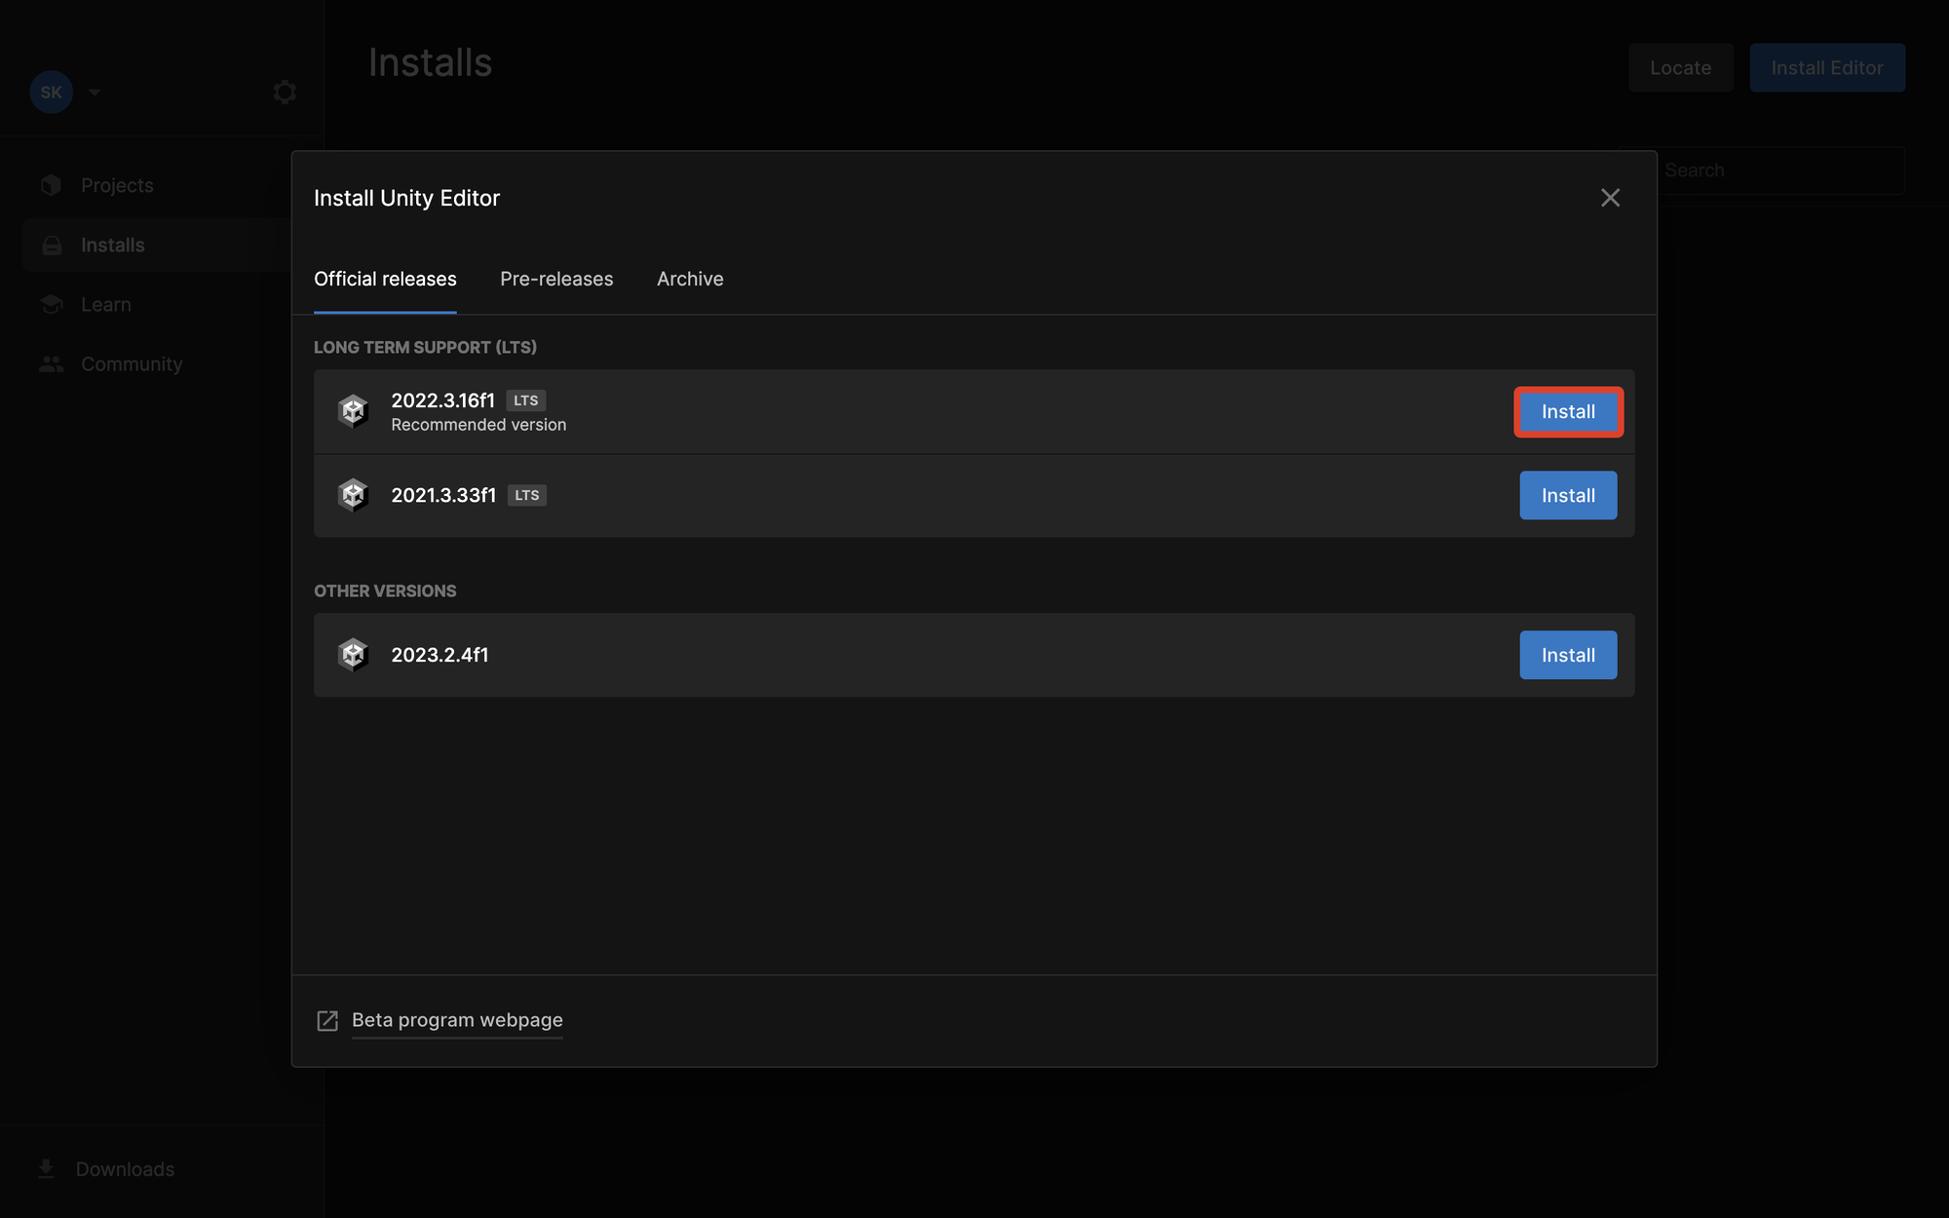Install Unity 2021.3.33f1 LTS
Screen dimensions: 1949x1218
click(1568, 495)
